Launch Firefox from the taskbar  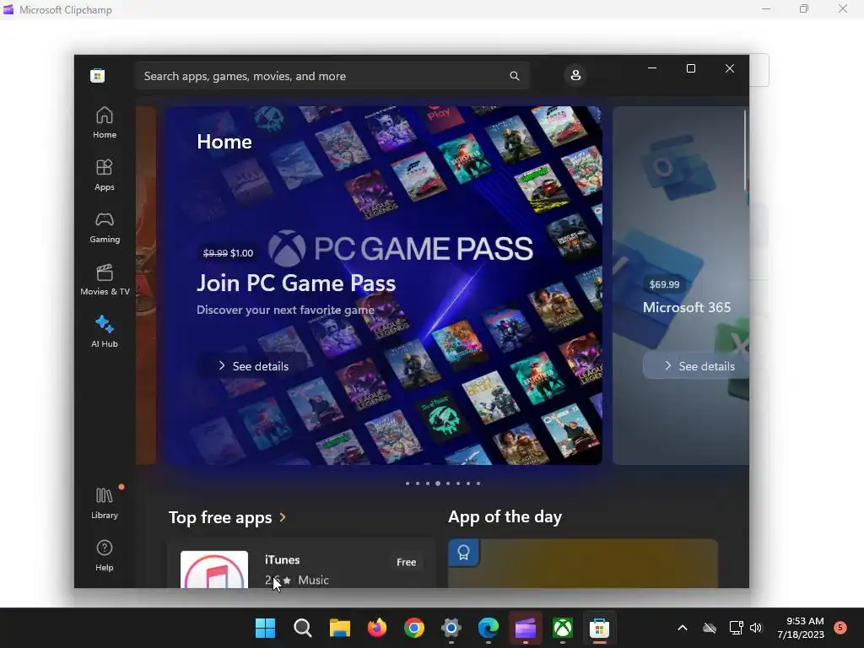point(377,628)
